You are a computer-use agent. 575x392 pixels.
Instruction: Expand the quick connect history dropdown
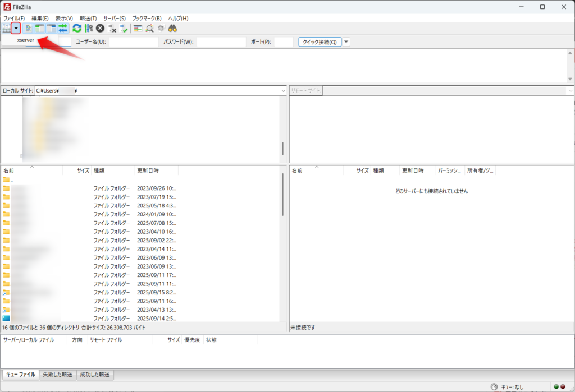pos(346,42)
